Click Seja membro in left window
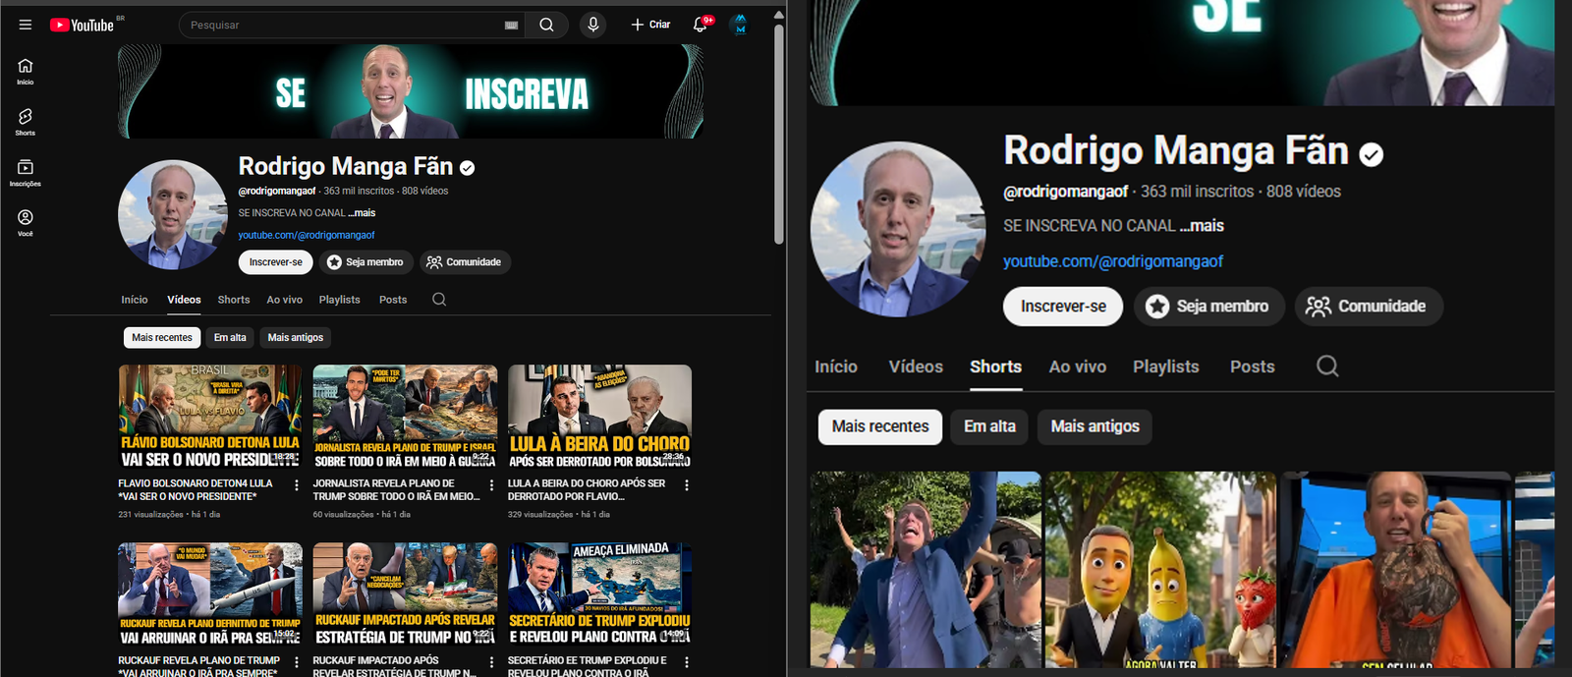Image resolution: width=1572 pixels, height=677 pixels. click(365, 262)
